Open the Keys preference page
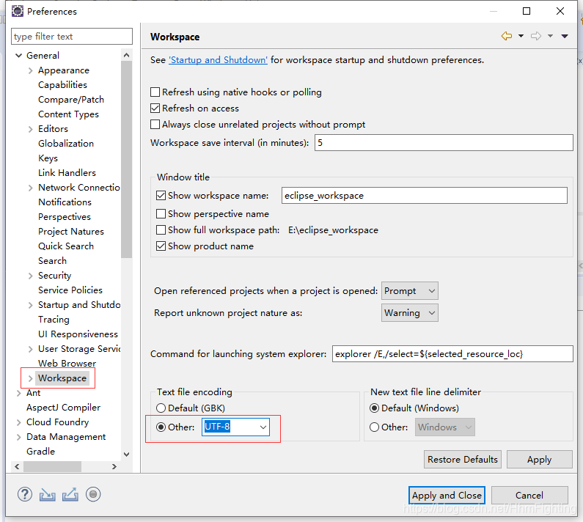The width and height of the screenshot is (583, 522). click(x=48, y=158)
